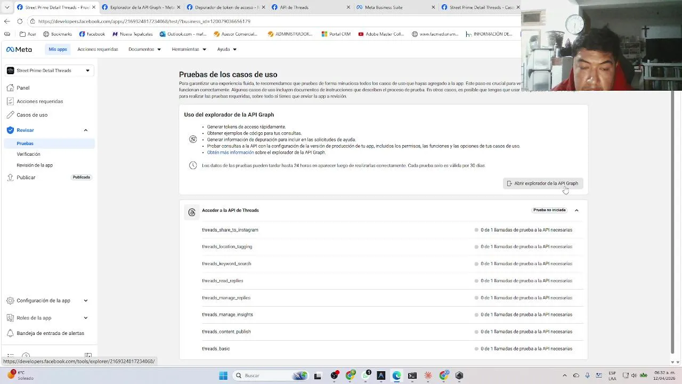This screenshot has width=682, height=384.
Task: Open Microsoft Edge from the taskbar
Action: (396, 375)
